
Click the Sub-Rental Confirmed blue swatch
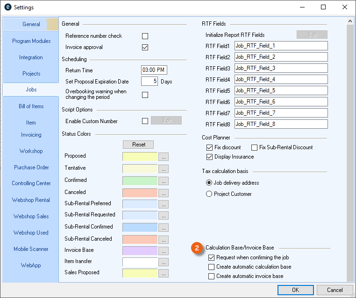[140, 227]
